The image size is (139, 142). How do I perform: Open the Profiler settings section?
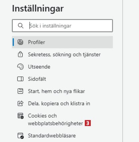pos(63,42)
